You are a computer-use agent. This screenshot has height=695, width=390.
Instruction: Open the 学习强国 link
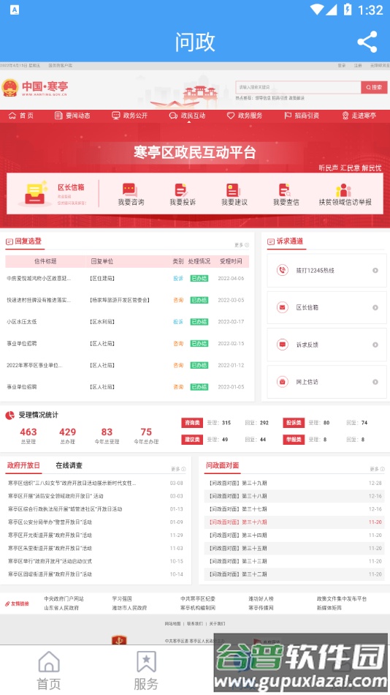(122, 599)
